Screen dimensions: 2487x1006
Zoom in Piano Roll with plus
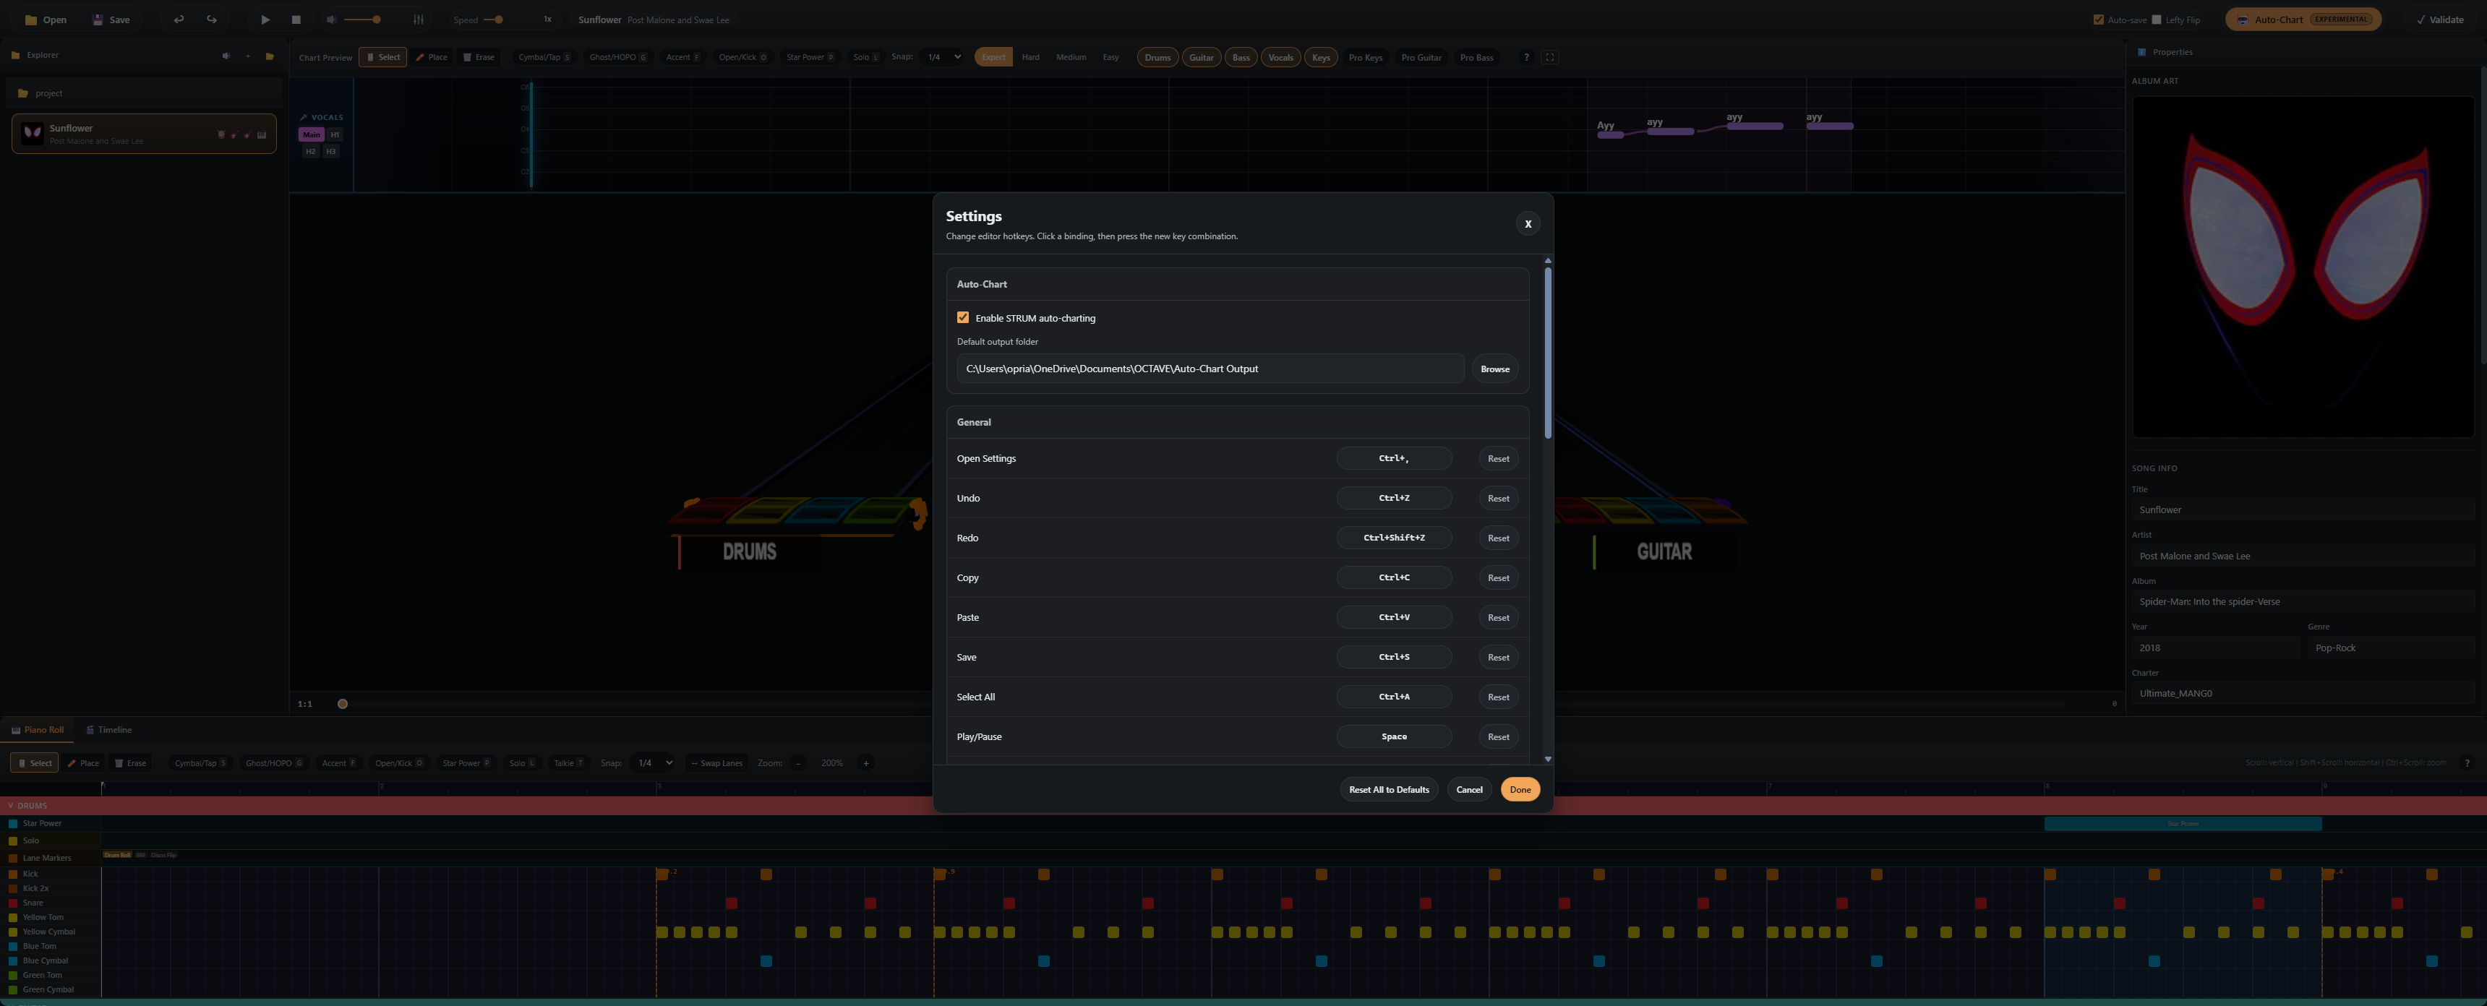(x=865, y=762)
